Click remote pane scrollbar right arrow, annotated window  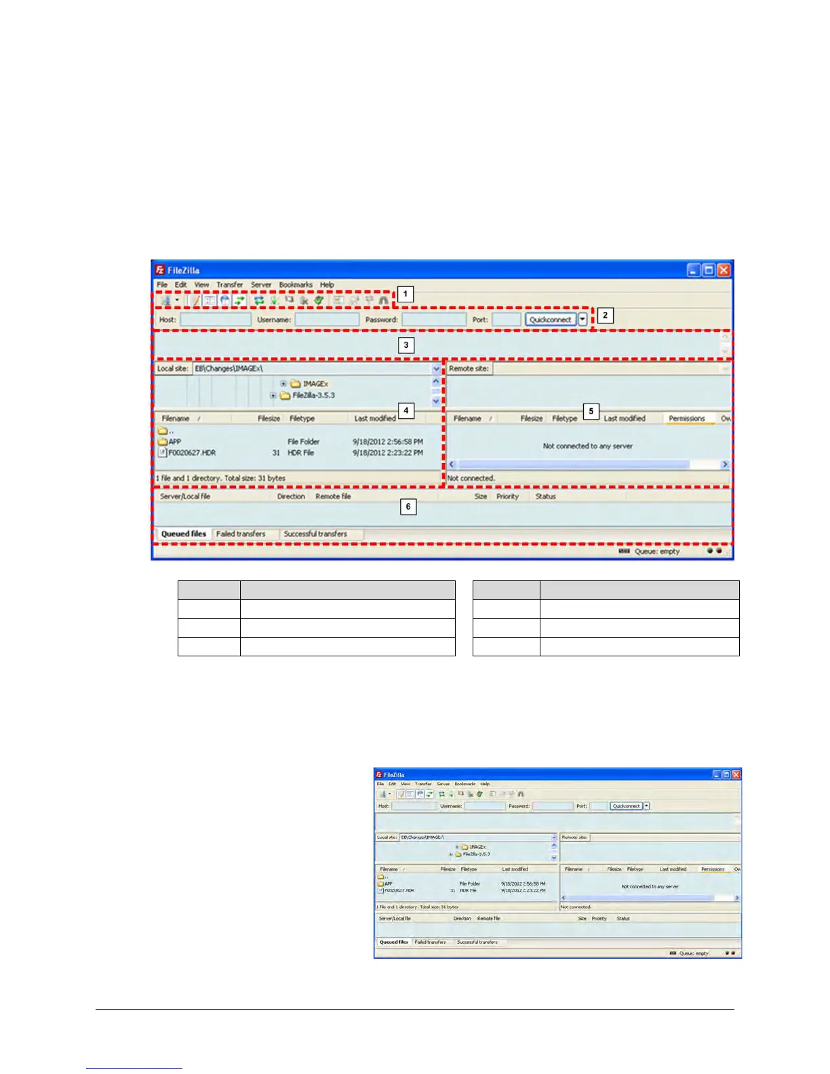coord(725,464)
